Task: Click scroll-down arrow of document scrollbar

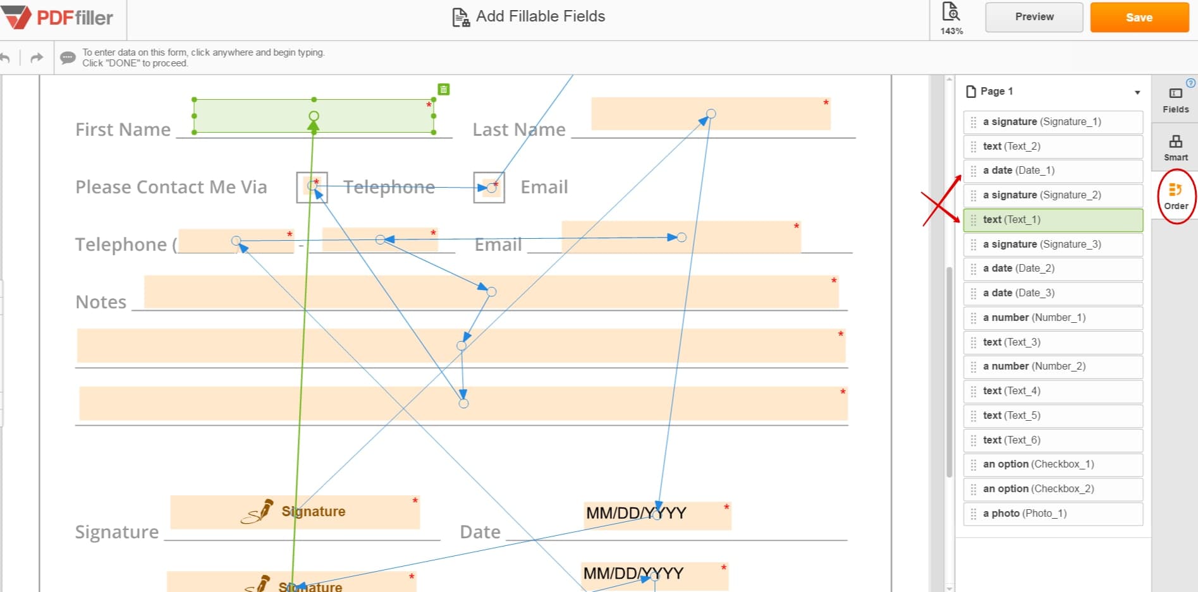Action: (949, 588)
